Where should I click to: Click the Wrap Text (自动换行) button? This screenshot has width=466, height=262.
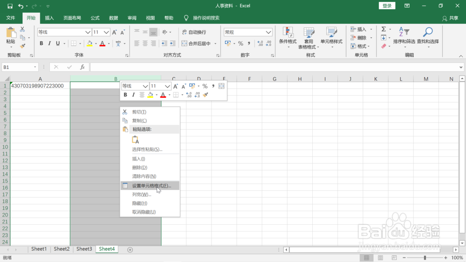(194, 32)
